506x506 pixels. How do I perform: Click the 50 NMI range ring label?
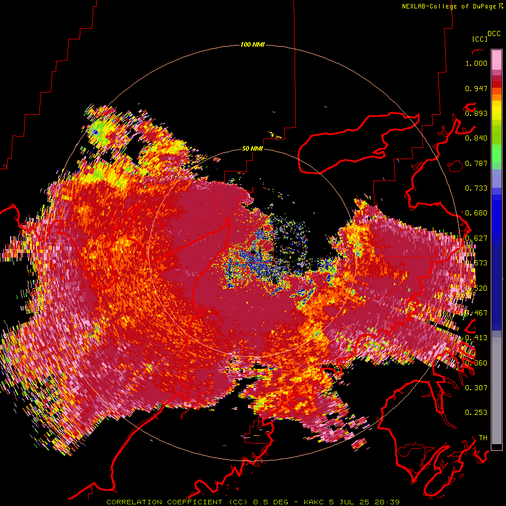[x=252, y=148]
